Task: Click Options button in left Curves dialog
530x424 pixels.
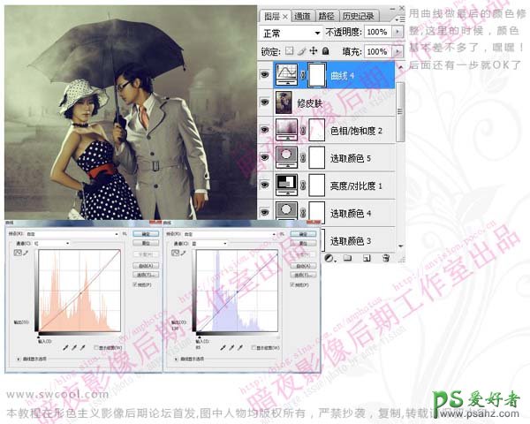Action: [146, 275]
